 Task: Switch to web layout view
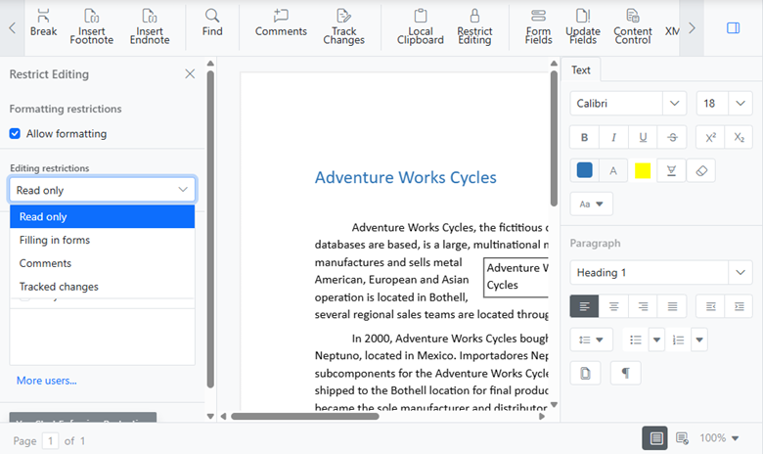(682, 438)
